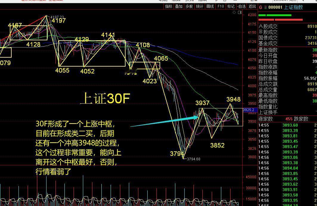Image resolution: width=317 pixels, height=206 pixels.
Task: Open the 指标 indicator toolbar button
Action: point(168,7)
